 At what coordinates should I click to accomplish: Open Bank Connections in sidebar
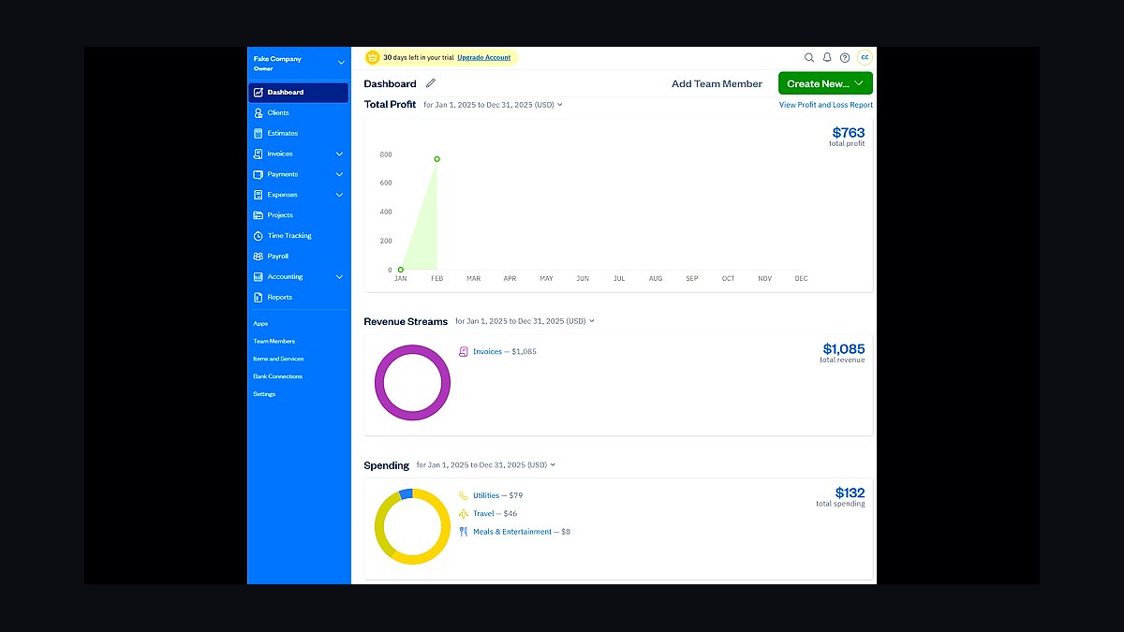point(277,376)
